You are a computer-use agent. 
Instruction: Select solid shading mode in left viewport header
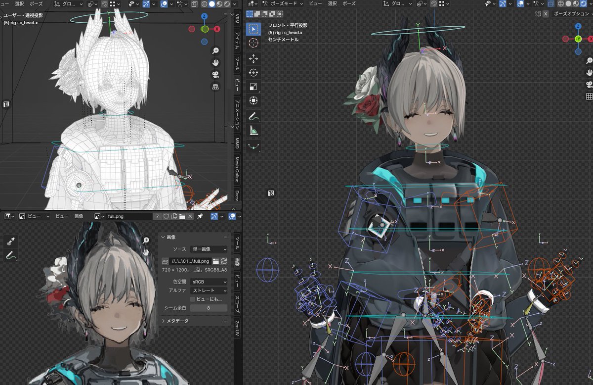[212, 3]
